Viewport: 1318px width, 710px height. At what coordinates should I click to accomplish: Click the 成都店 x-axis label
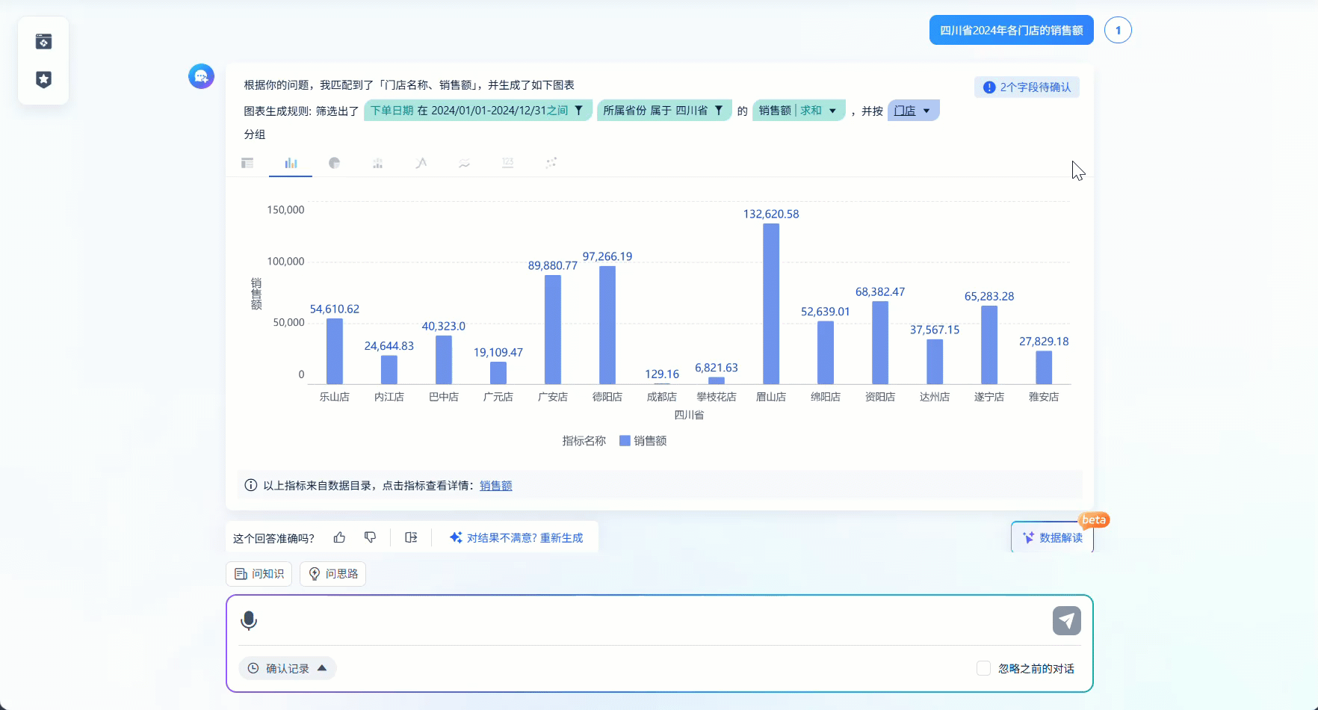click(662, 397)
